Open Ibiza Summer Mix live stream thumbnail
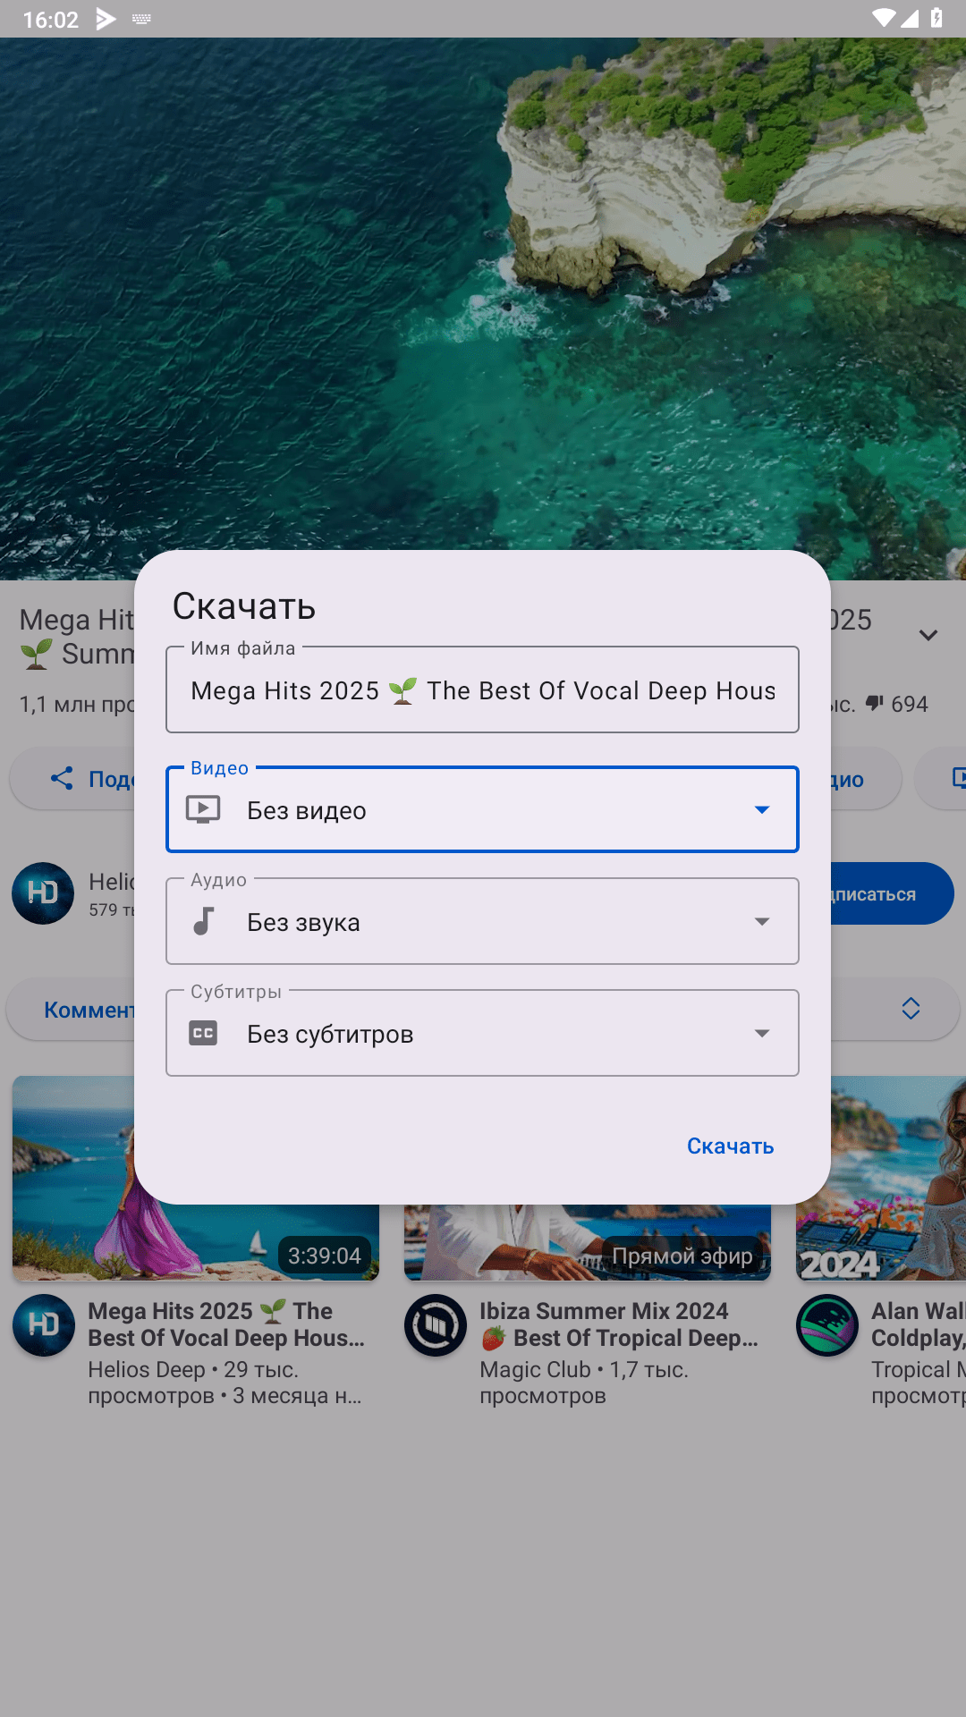 click(588, 1242)
